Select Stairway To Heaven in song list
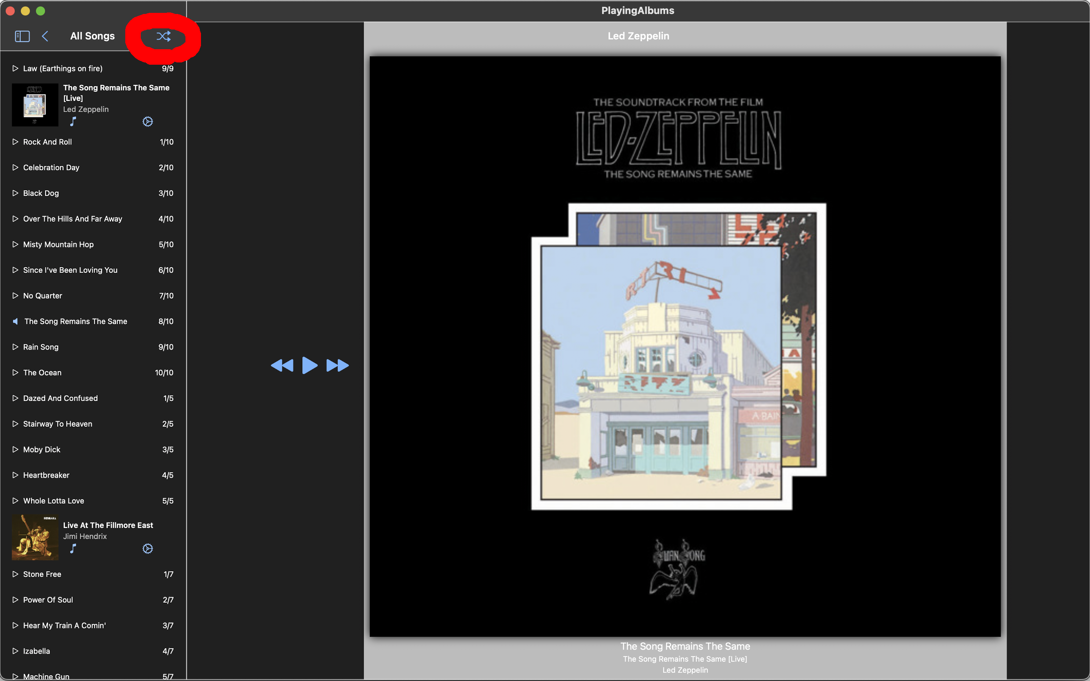The image size is (1090, 681). (58, 424)
